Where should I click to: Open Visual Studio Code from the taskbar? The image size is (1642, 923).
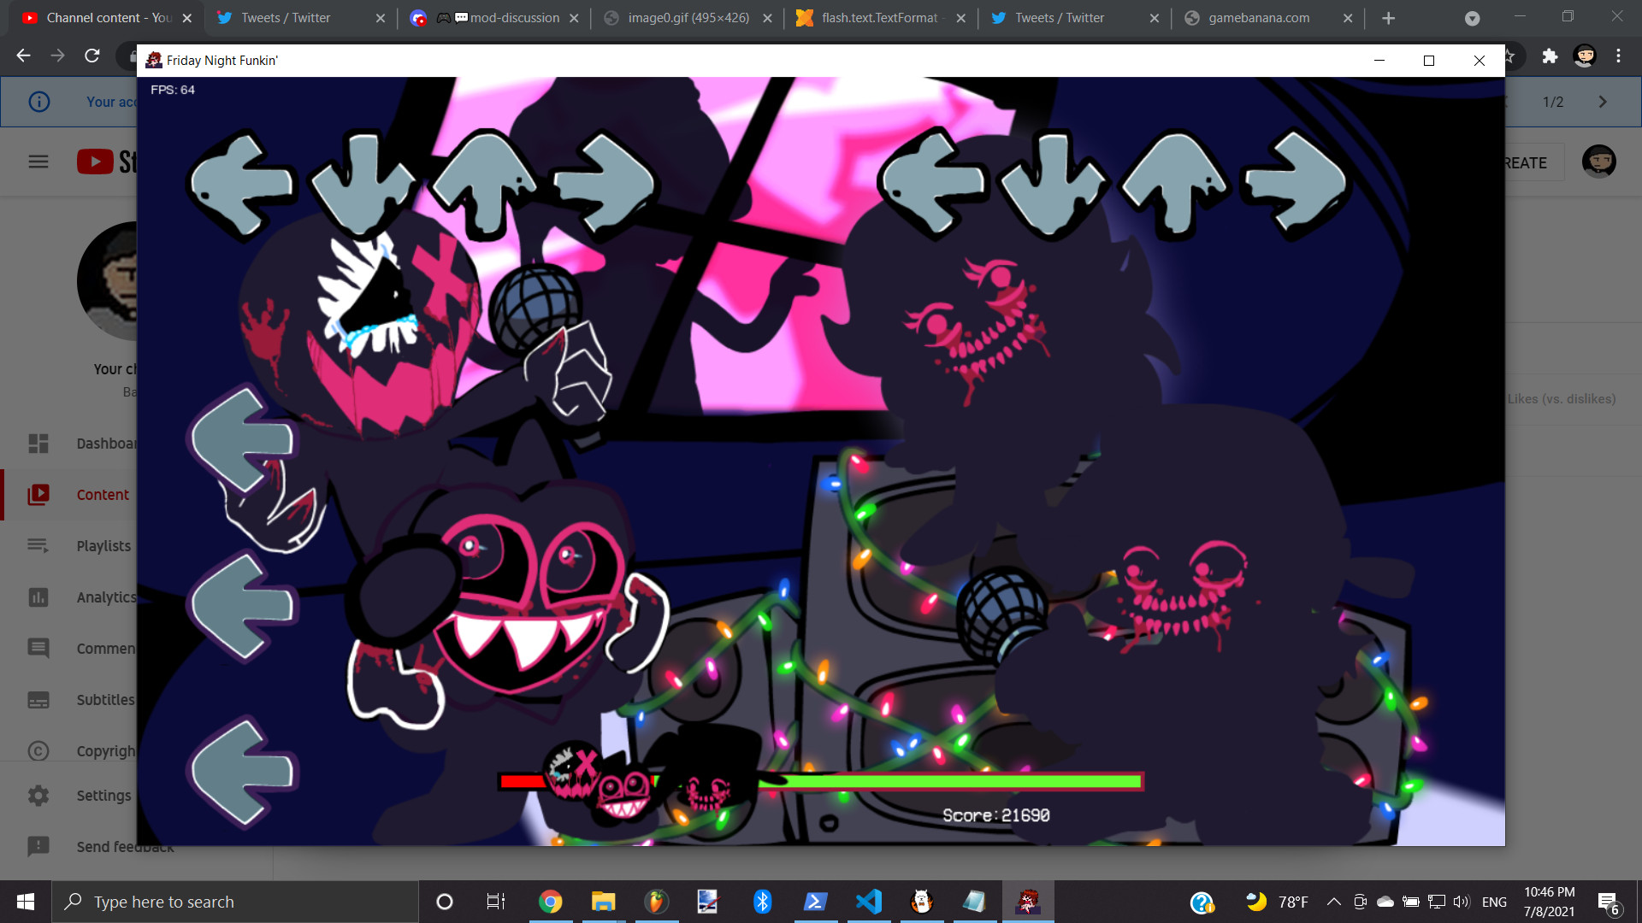(x=868, y=902)
